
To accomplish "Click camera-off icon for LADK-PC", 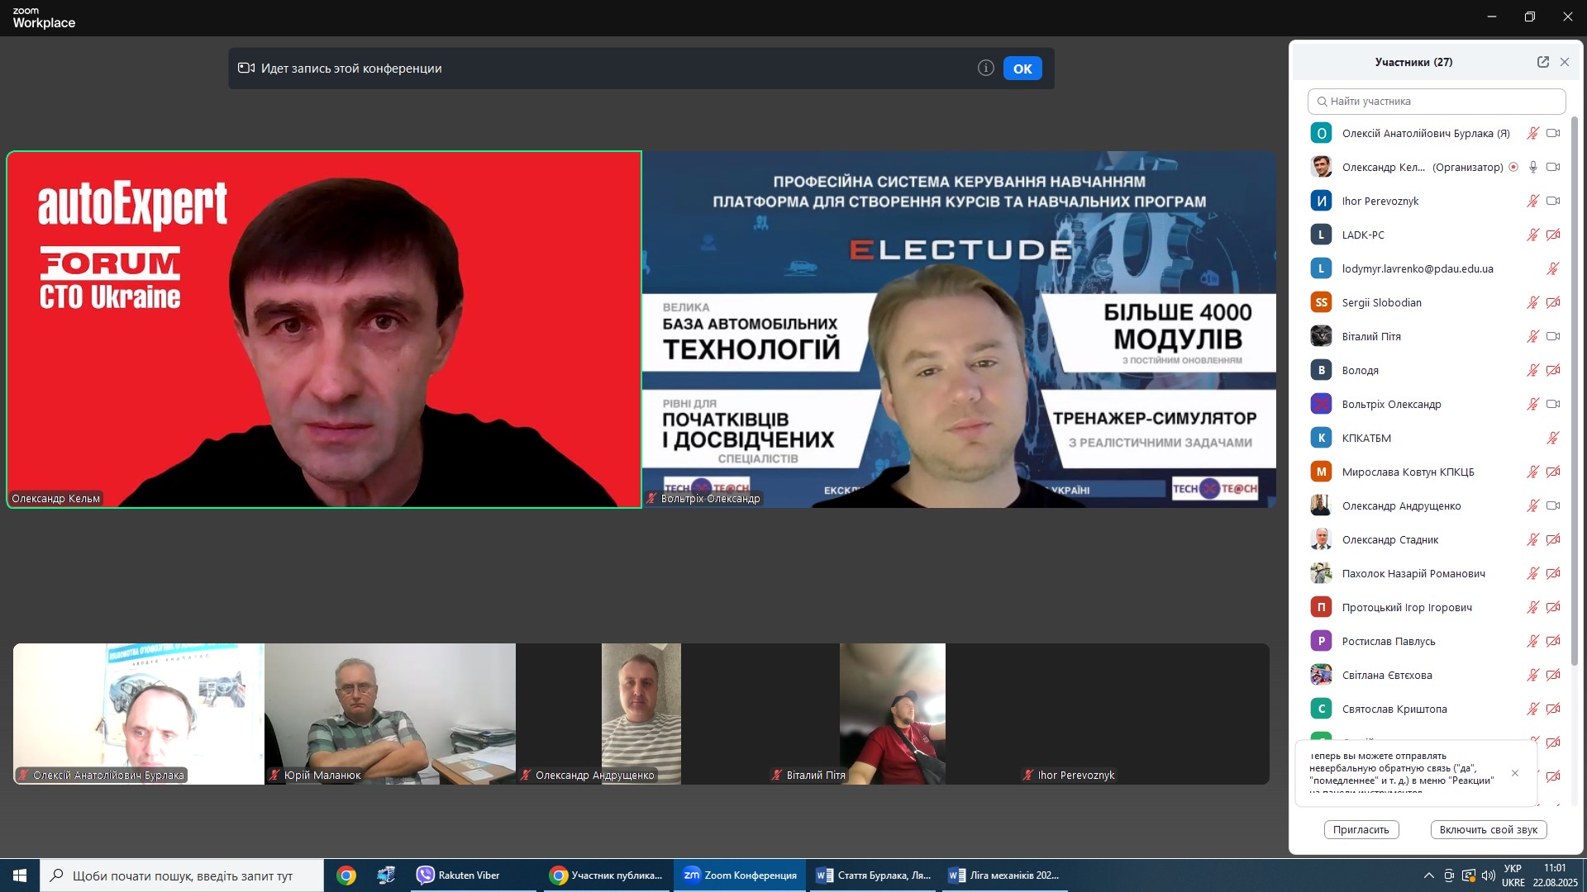I will [1553, 235].
